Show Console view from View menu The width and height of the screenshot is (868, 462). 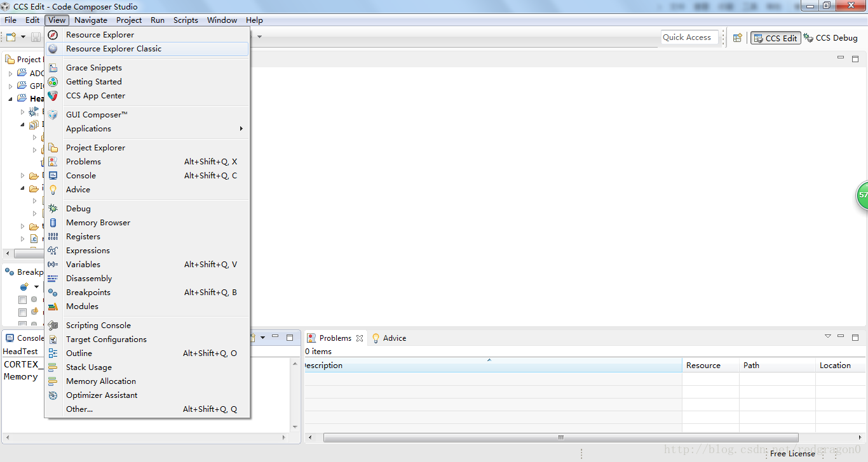147,176
